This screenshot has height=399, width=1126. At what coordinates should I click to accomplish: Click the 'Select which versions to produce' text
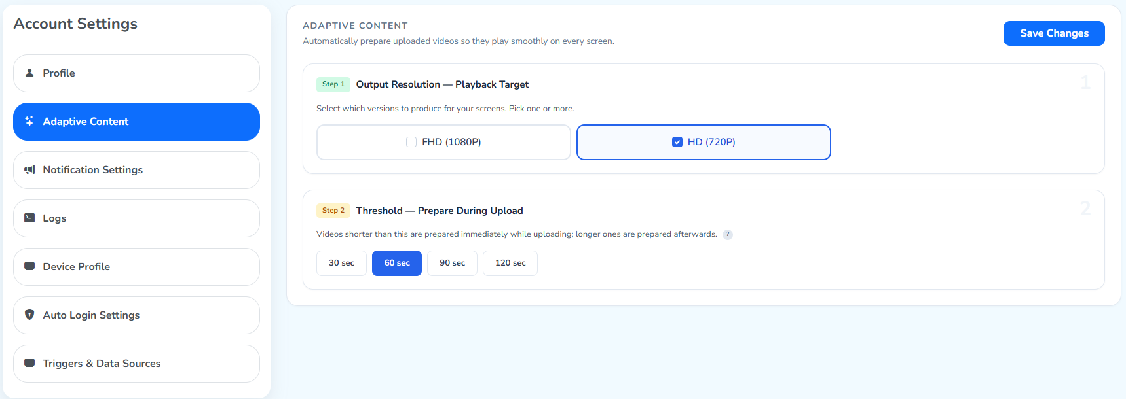point(445,109)
